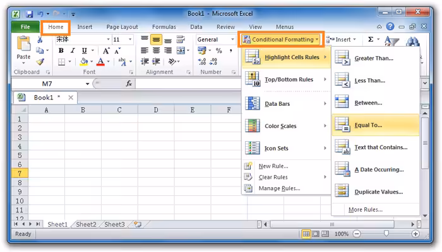The width and height of the screenshot is (442, 252).
Task: Click Accounting Number Format icon
Action: coord(202,50)
